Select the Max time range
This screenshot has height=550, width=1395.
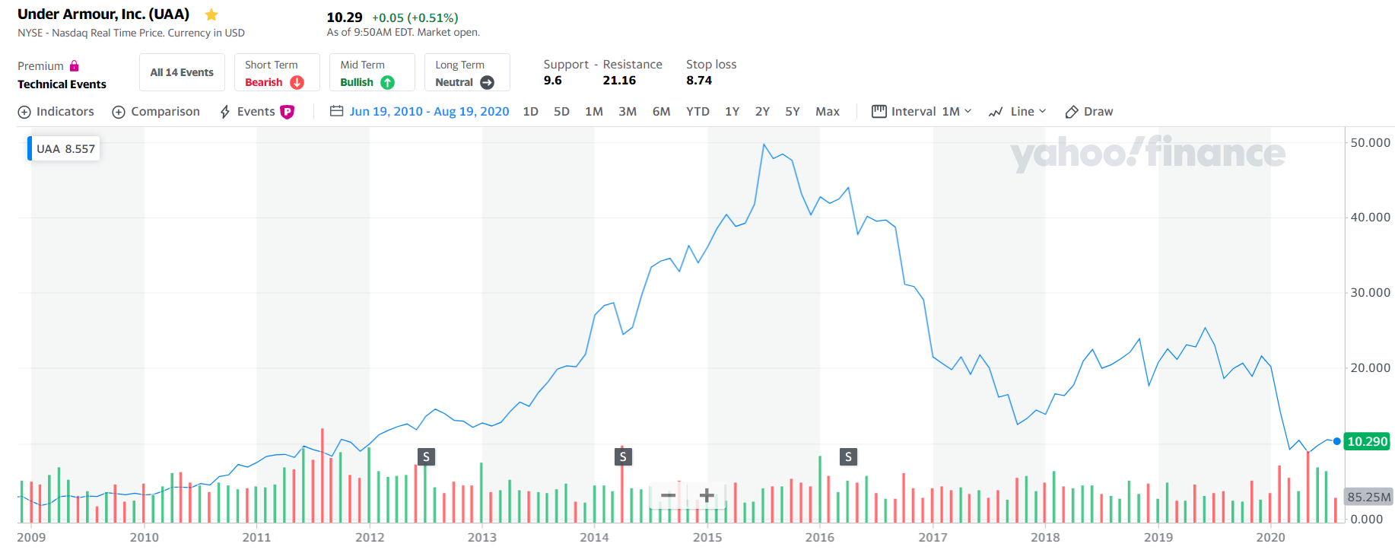(x=828, y=112)
